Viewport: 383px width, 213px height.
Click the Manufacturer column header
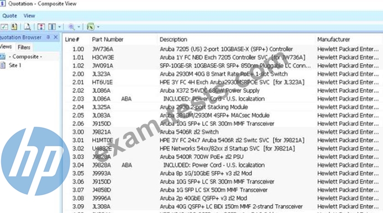tap(333, 40)
